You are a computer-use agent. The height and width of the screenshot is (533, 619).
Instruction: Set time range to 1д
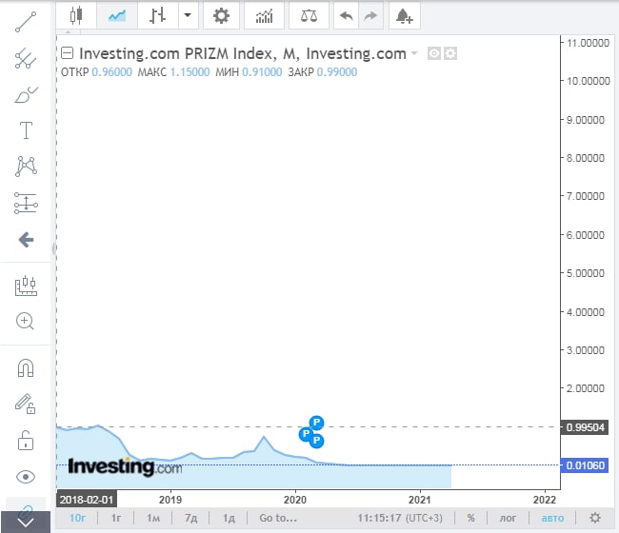tap(229, 518)
